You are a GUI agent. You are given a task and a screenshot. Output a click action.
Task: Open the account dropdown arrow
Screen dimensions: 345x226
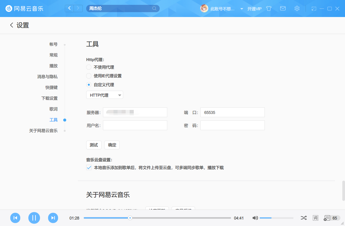pyautogui.click(x=242, y=9)
